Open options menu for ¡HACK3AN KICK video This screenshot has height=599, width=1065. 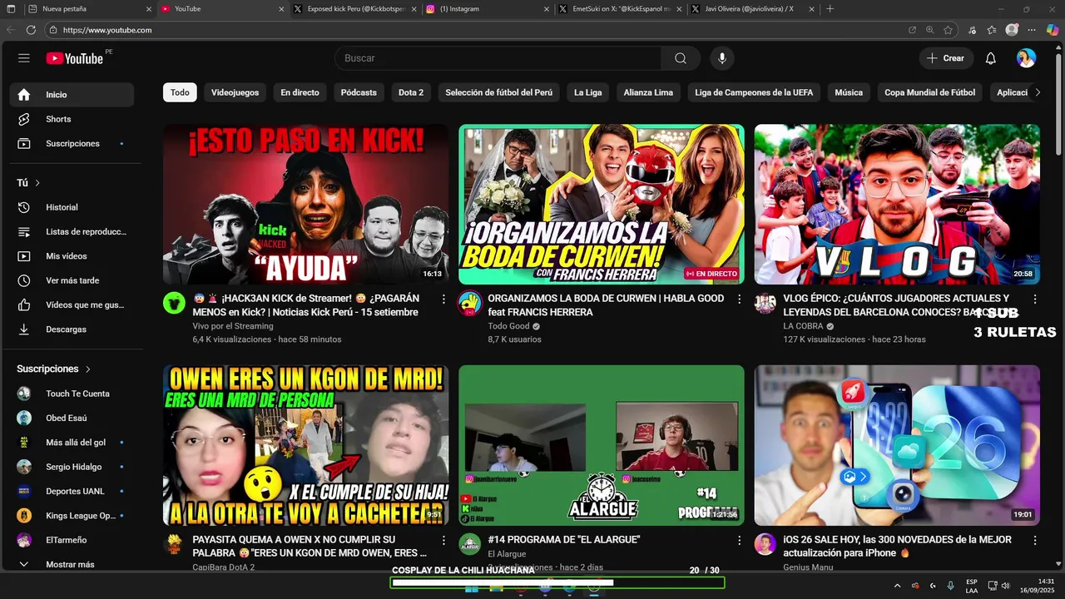coord(443,299)
